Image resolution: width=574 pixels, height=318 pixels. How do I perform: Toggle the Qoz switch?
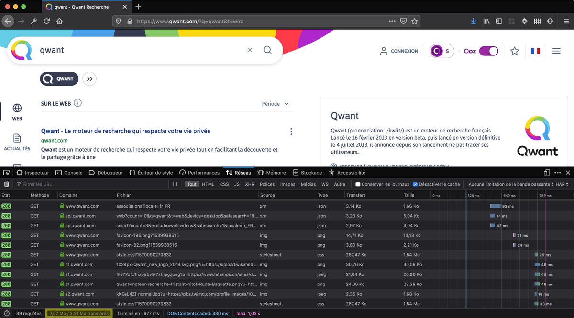coord(488,51)
